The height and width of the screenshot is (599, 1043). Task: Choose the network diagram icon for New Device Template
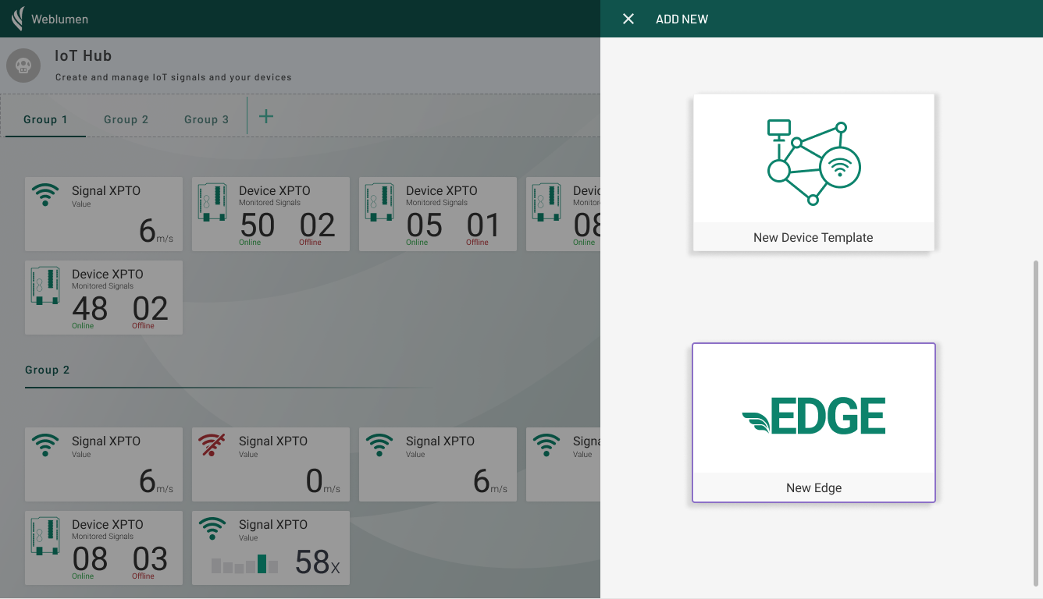[813, 162]
